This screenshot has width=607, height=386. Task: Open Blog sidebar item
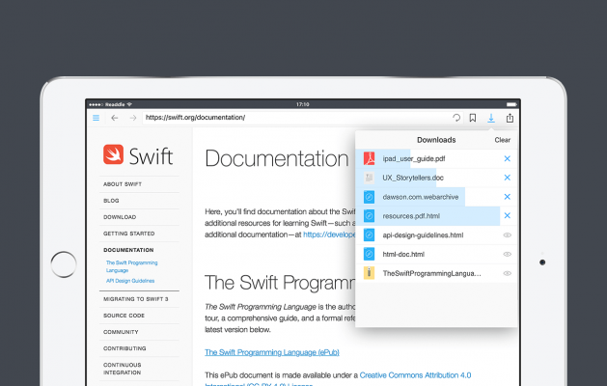(x=111, y=201)
